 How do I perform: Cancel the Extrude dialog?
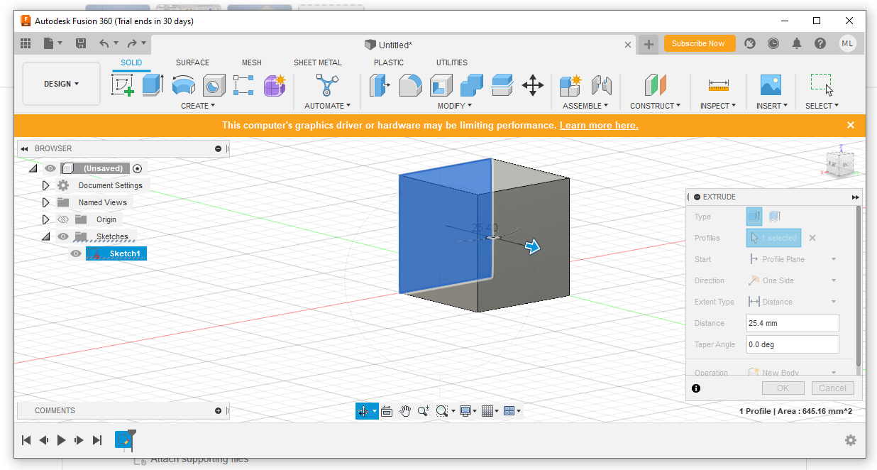click(x=832, y=388)
